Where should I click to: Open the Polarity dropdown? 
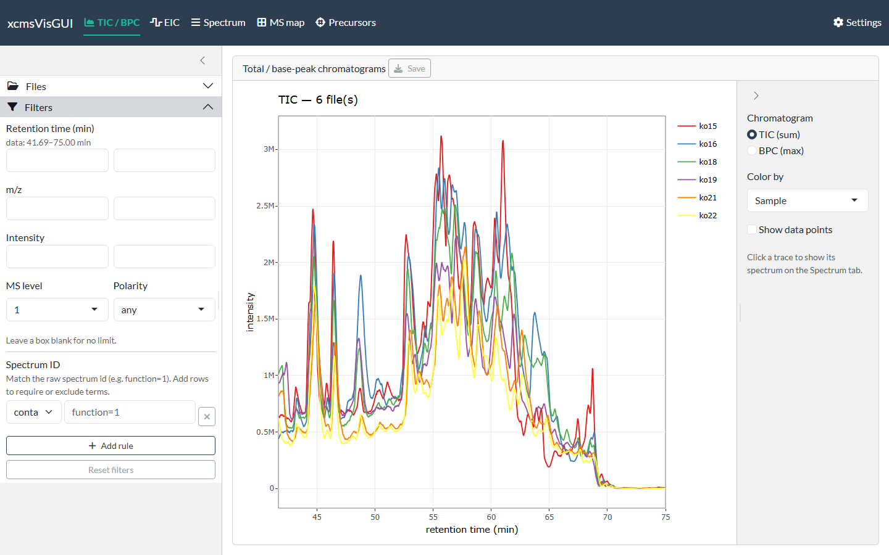point(164,310)
